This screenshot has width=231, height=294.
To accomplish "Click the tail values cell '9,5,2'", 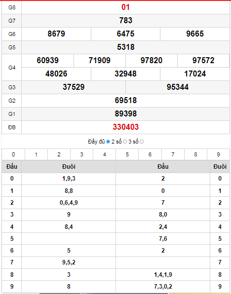I will coord(69,262).
